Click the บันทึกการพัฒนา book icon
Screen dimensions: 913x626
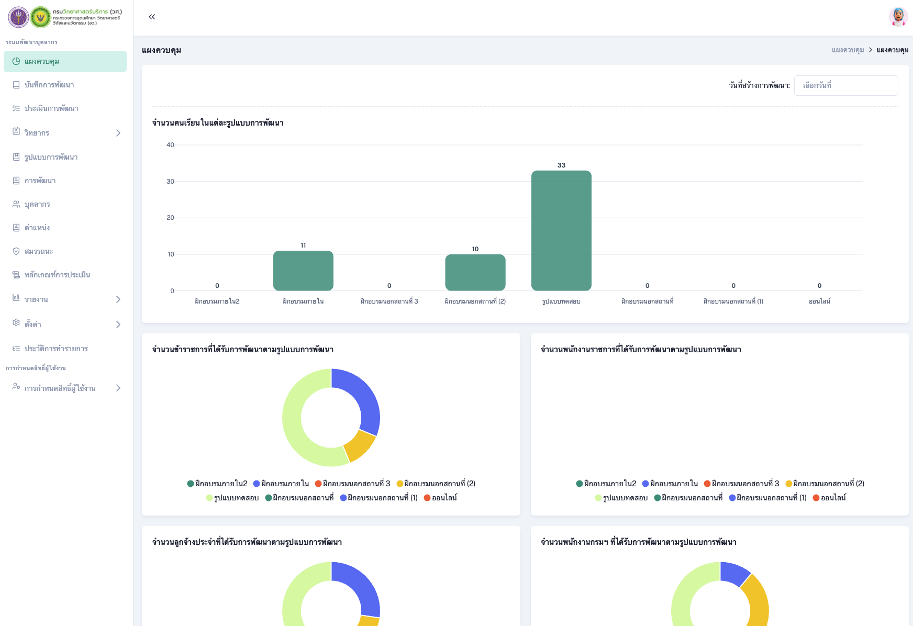(16, 85)
